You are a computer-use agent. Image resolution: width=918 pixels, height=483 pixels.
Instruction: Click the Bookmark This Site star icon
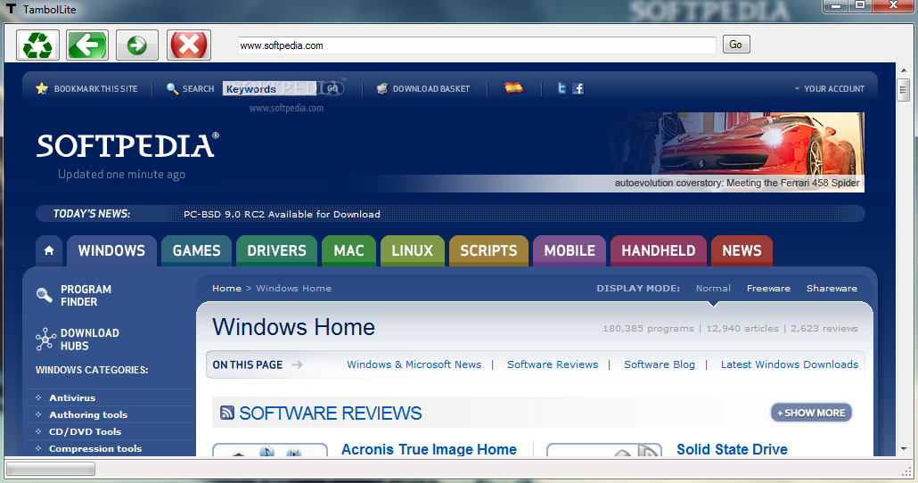click(42, 89)
